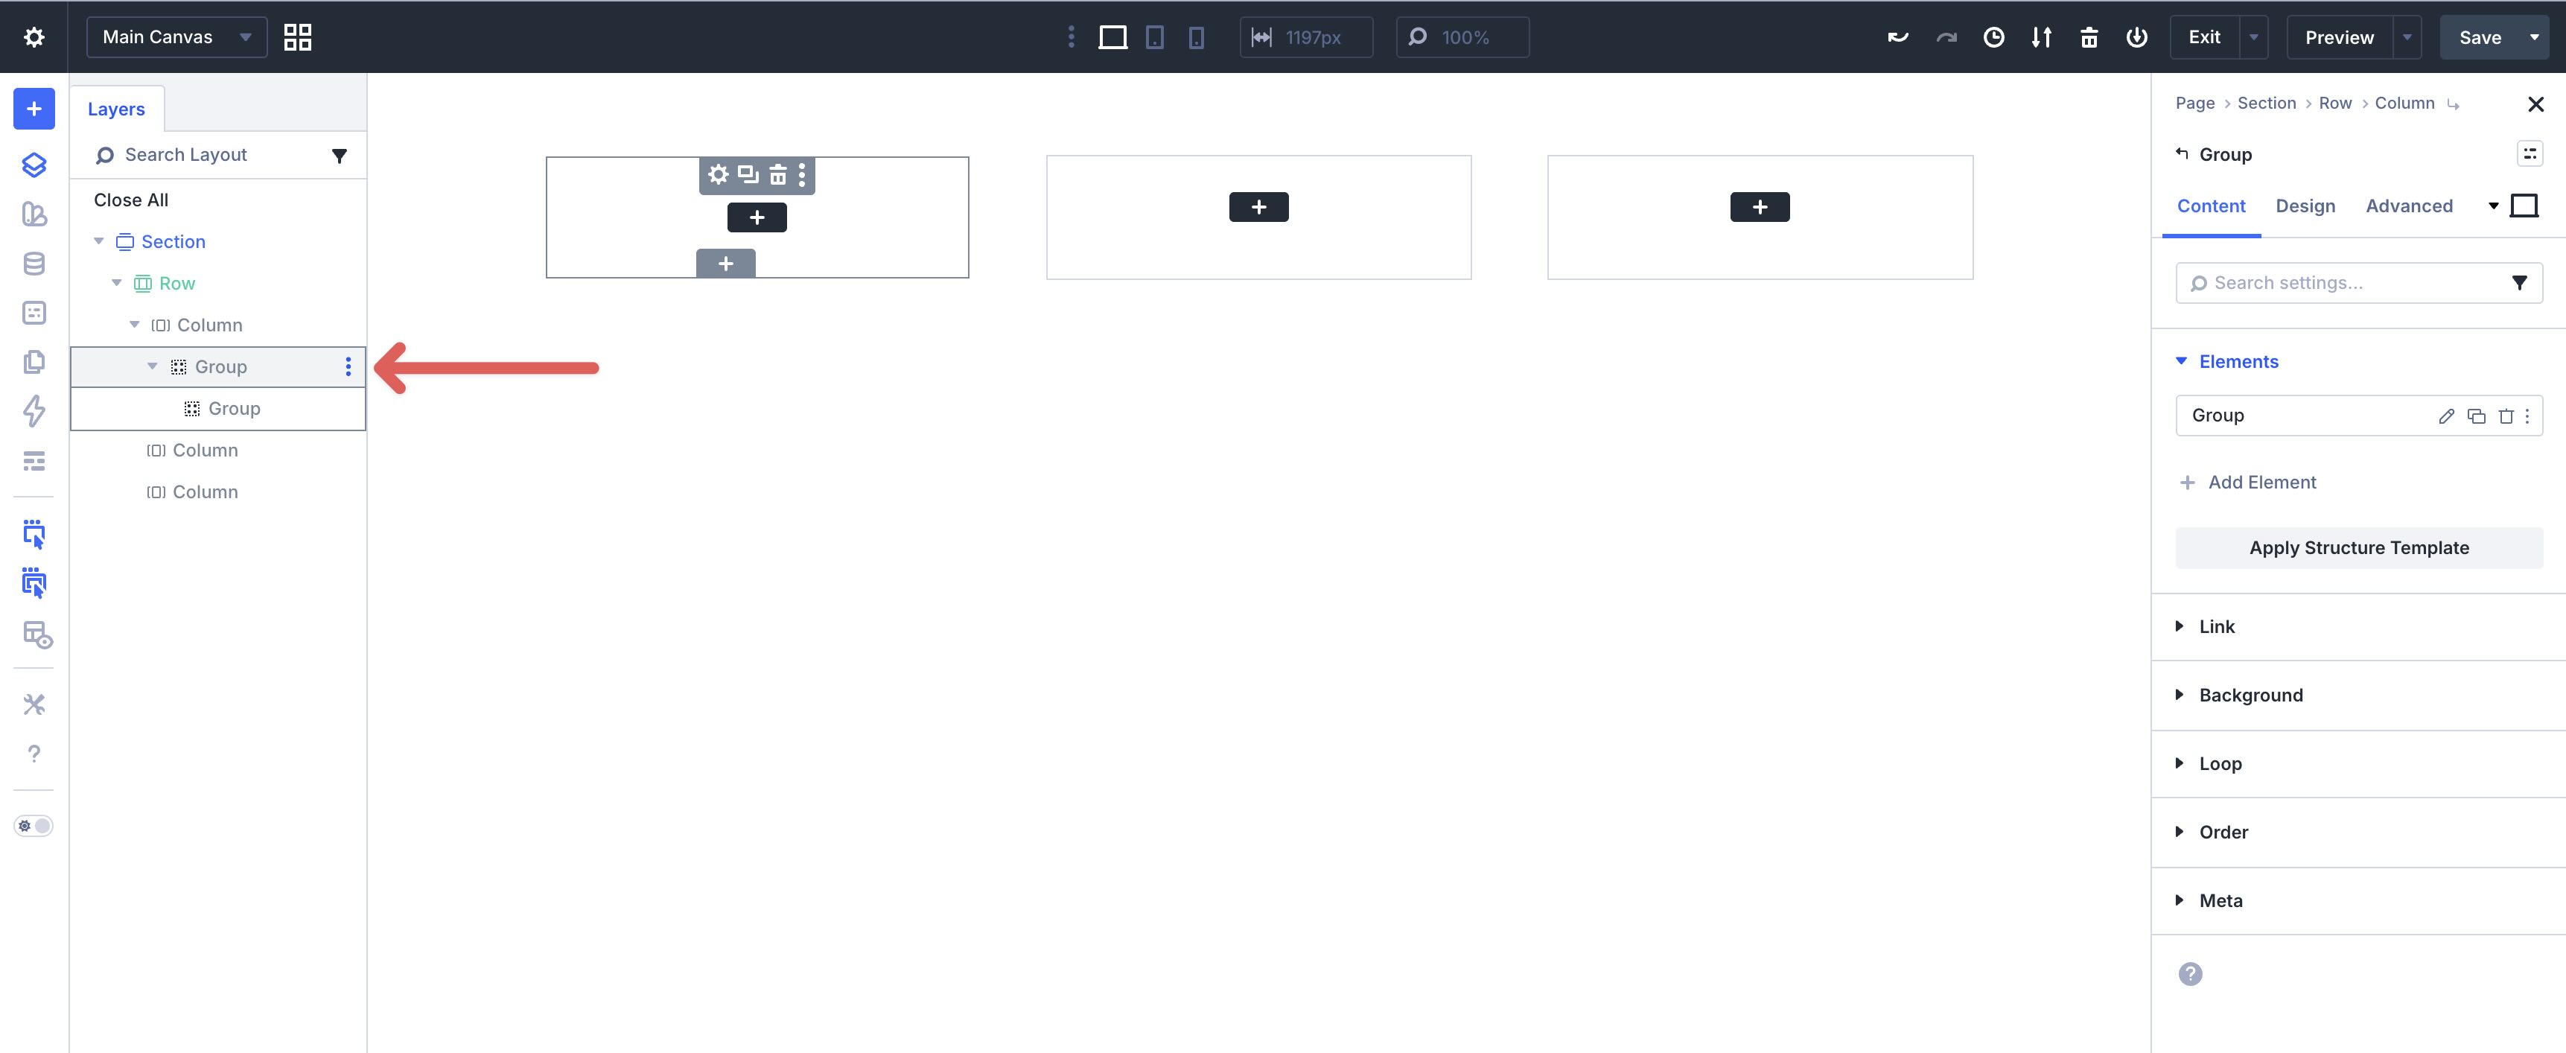
Task: Toggle the small switch at the sidebar bottom
Action: [x=34, y=825]
